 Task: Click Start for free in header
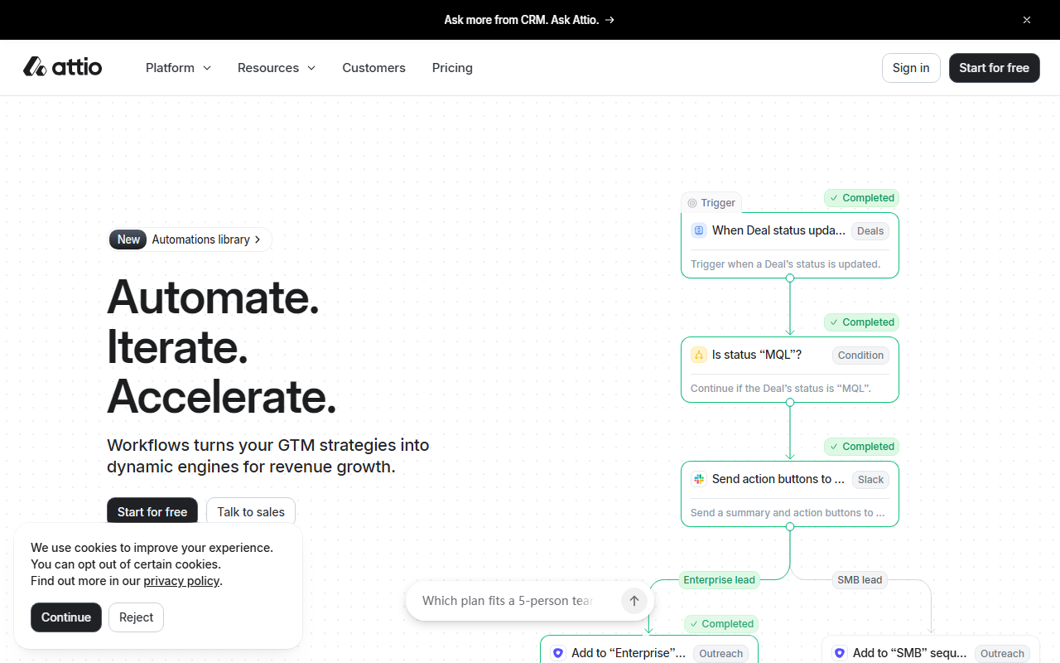pyautogui.click(x=994, y=68)
